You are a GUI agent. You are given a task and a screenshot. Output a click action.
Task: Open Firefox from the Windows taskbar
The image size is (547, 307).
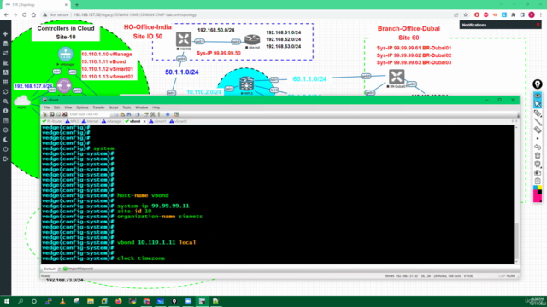click(x=118, y=301)
